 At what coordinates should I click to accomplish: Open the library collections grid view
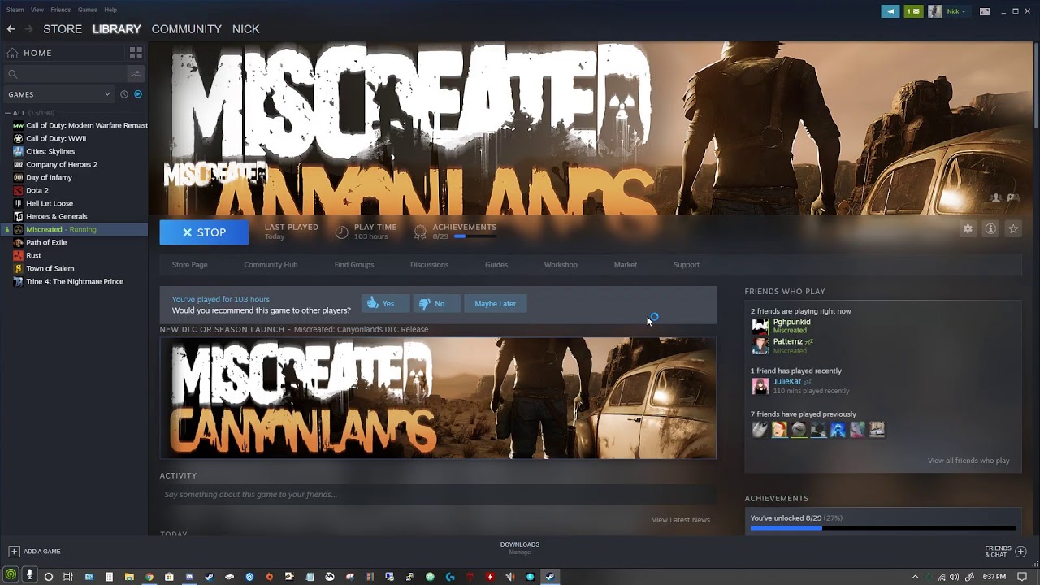[x=136, y=53]
